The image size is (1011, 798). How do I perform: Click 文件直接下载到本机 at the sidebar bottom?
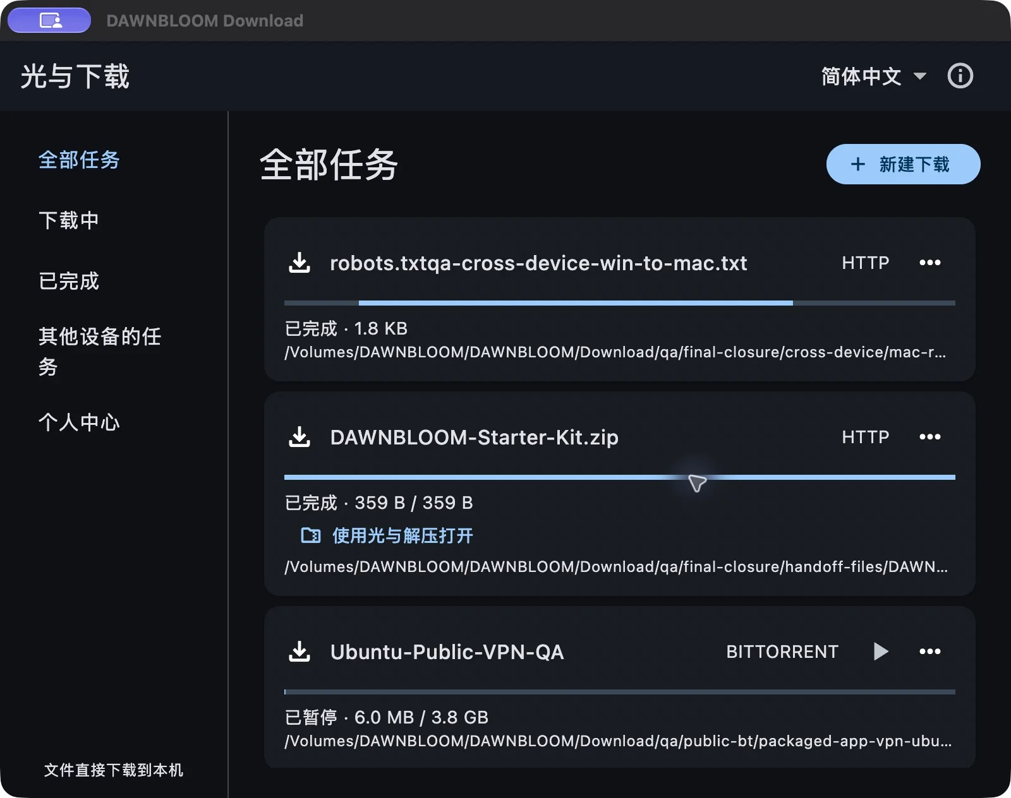click(114, 770)
